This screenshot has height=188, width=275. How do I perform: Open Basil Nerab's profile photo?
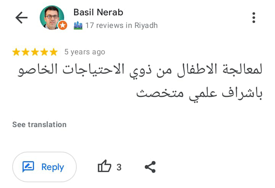coord(52,18)
